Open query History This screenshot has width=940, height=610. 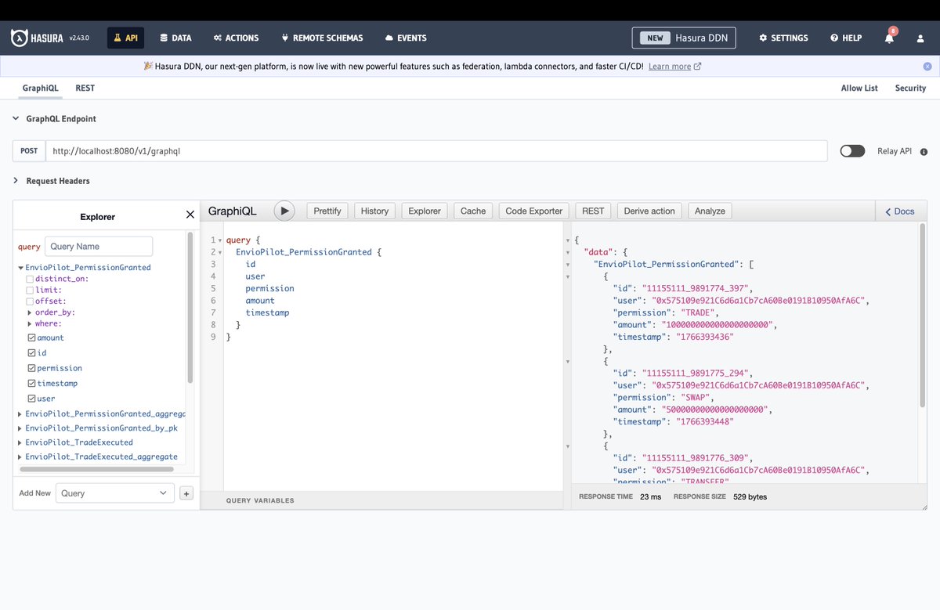(374, 211)
